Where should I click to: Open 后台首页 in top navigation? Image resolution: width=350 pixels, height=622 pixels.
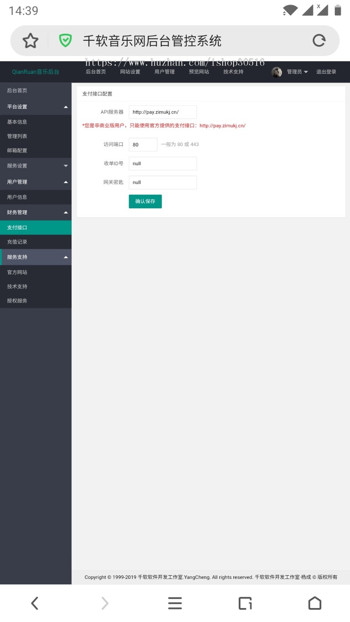pos(96,72)
